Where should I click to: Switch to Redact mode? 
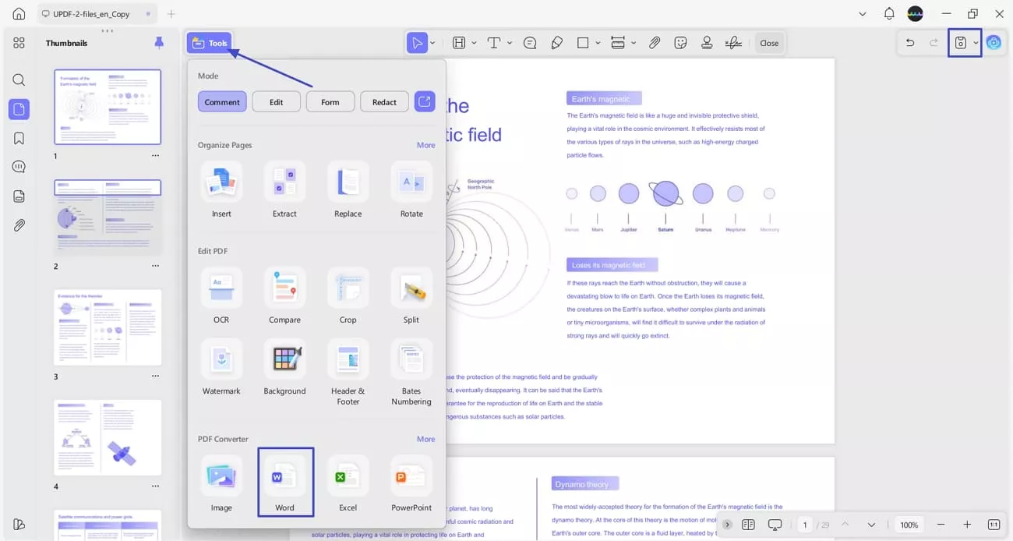pyautogui.click(x=383, y=101)
